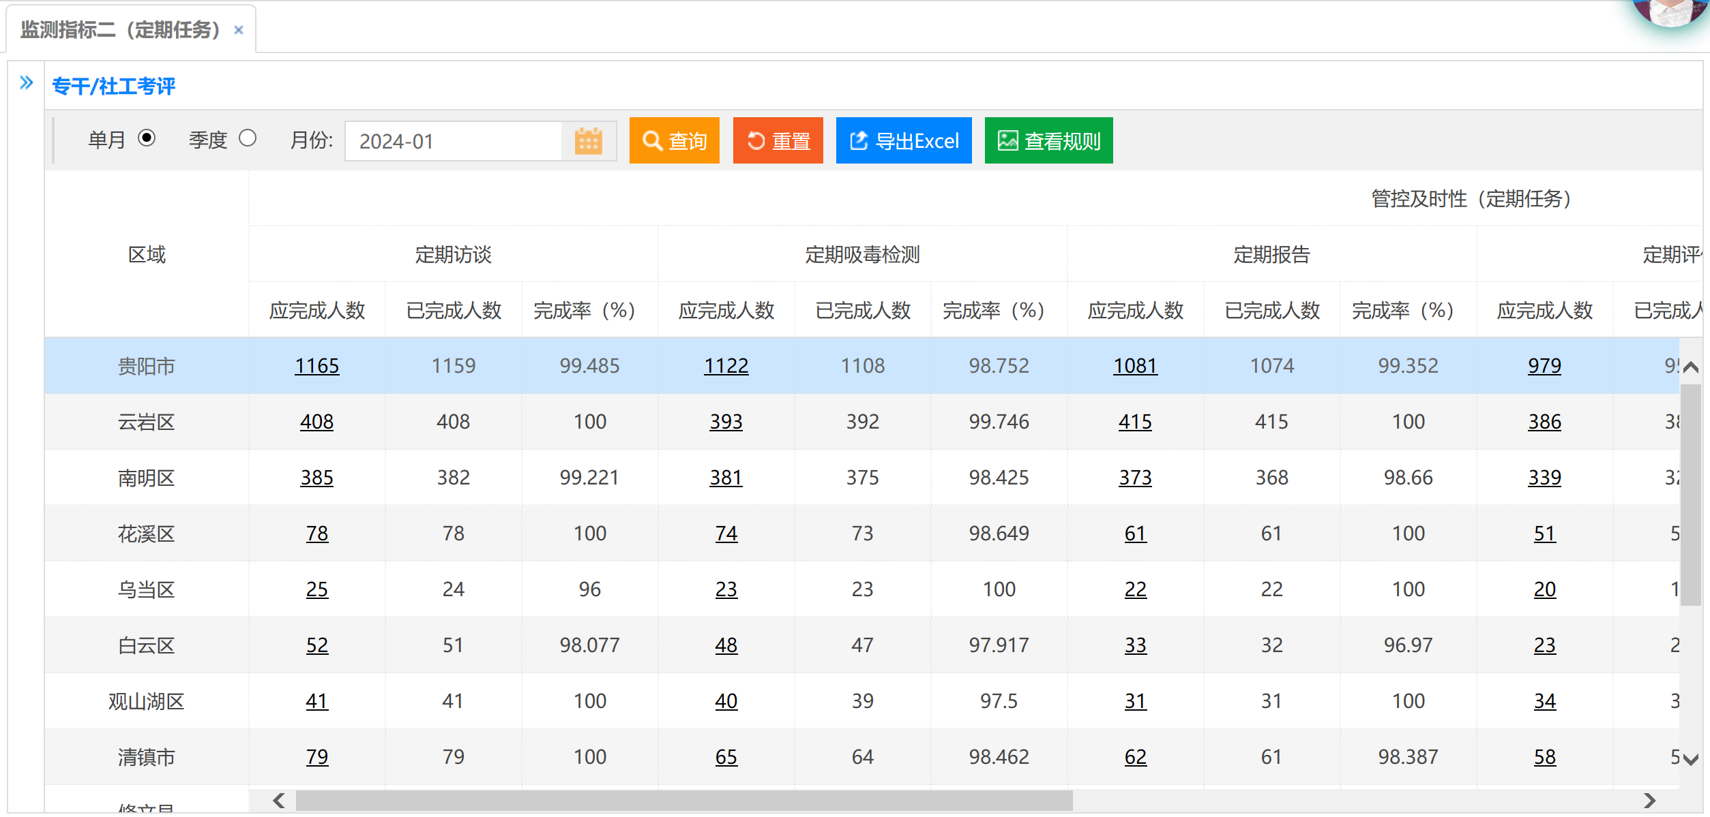This screenshot has width=1710, height=817.
Task: Open 云岩区 value 415 link
Action: coord(1136,422)
